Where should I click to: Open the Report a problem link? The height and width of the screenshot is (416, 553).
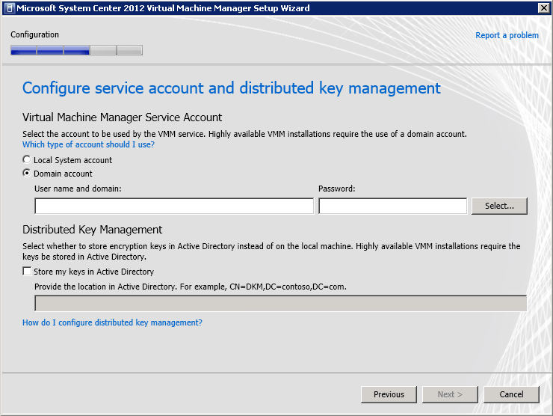click(507, 35)
